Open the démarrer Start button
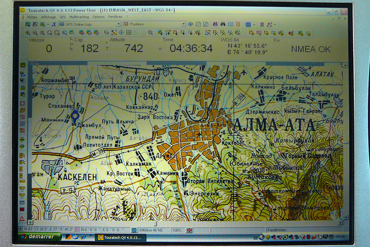 tap(39, 237)
